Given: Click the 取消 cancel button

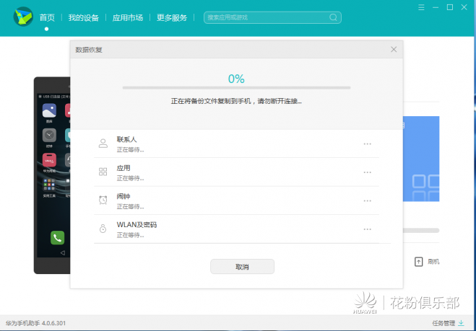Looking at the screenshot, I should tap(242, 267).
